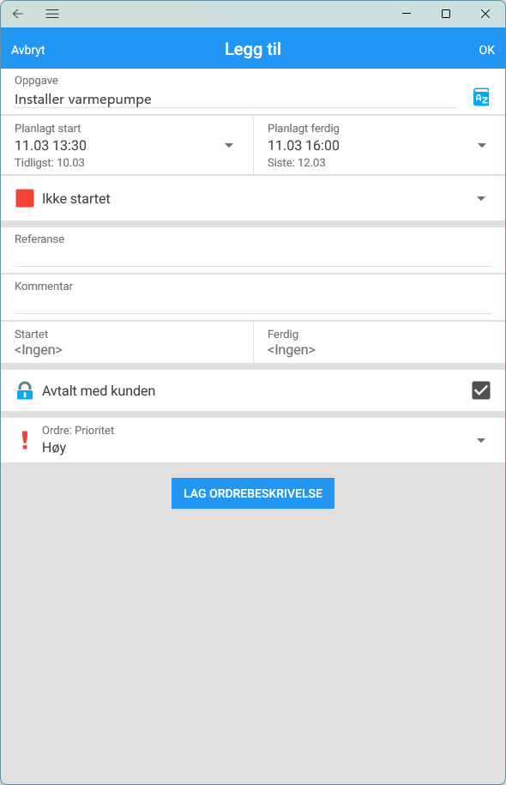Image resolution: width=506 pixels, height=785 pixels.
Task: Click the red exclamation priority icon
Action: pos(25,440)
